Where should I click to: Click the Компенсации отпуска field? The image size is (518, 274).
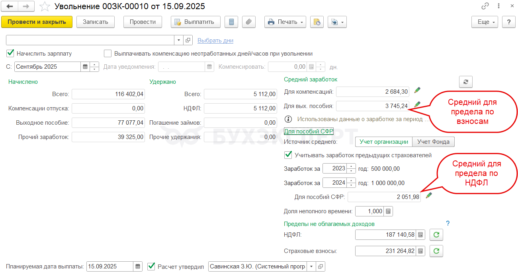pyautogui.click(x=108, y=108)
